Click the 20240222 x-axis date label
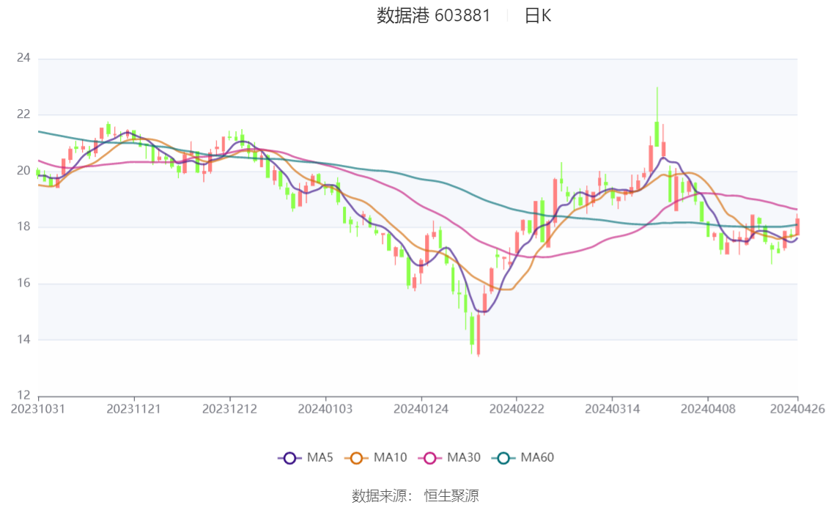This screenshot has height=505, width=831. pyautogui.click(x=516, y=409)
